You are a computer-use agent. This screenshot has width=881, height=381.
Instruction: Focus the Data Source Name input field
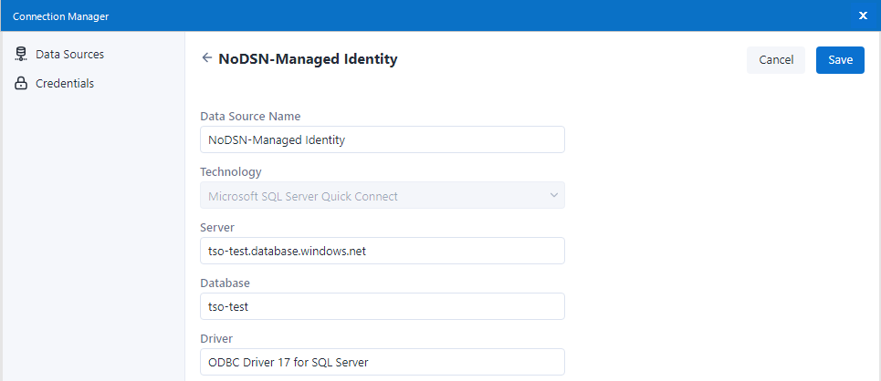click(382, 139)
